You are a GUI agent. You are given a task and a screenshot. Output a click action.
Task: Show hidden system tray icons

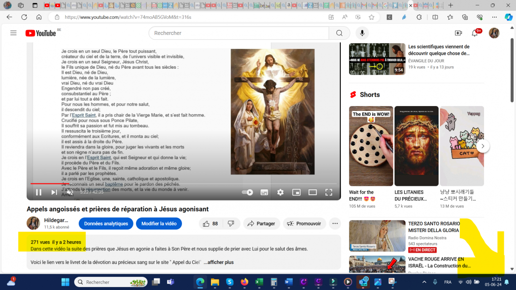(x=424, y=282)
